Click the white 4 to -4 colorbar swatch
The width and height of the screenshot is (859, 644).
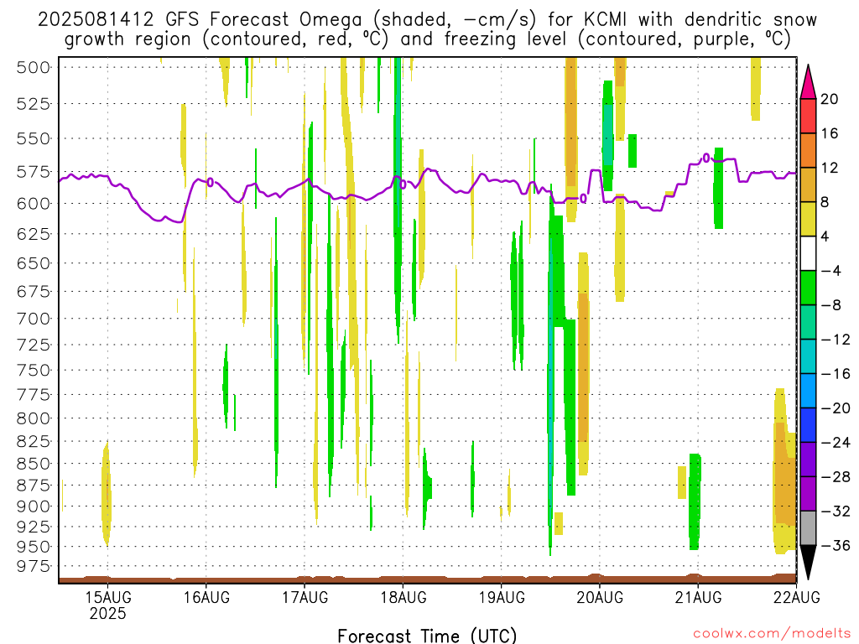pos(808,253)
